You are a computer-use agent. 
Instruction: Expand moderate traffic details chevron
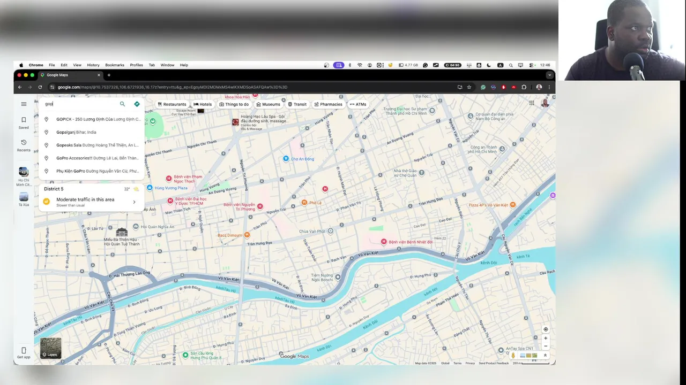pos(134,202)
